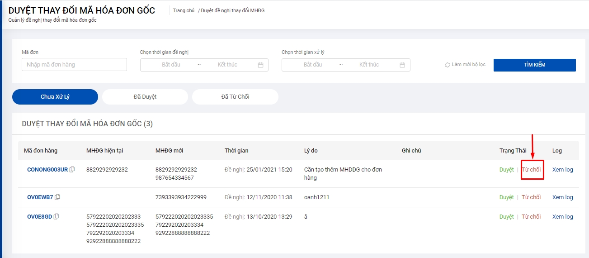Viewport: 589px width, 258px height.
Task: Click Bắt đầu field in proposal time
Action: pos(171,65)
